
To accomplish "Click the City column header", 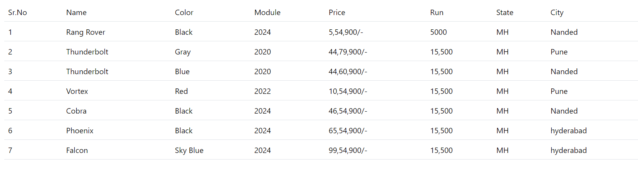I will click(x=557, y=12).
